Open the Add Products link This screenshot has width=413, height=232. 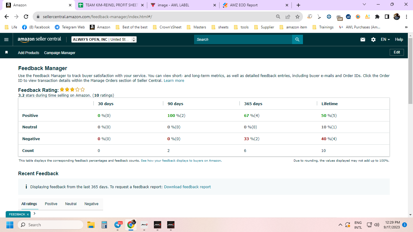coord(29,53)
